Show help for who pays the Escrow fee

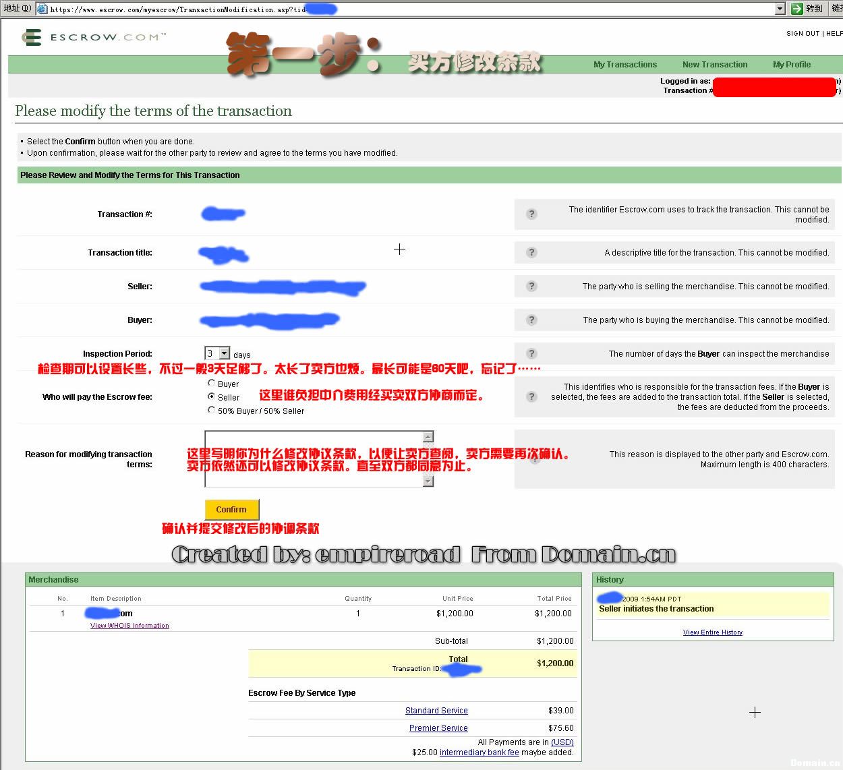click(531, 397)
